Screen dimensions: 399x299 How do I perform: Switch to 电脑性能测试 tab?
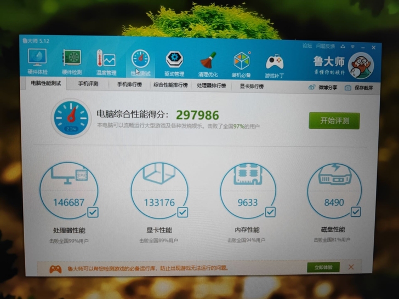click(46, 83)
